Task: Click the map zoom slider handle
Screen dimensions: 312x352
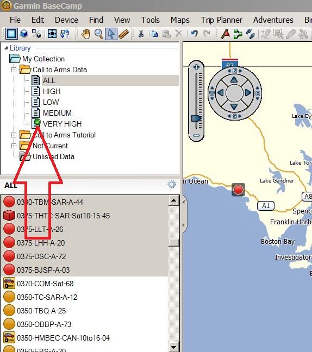Action: pyautogui.click(x=196, y=118)
